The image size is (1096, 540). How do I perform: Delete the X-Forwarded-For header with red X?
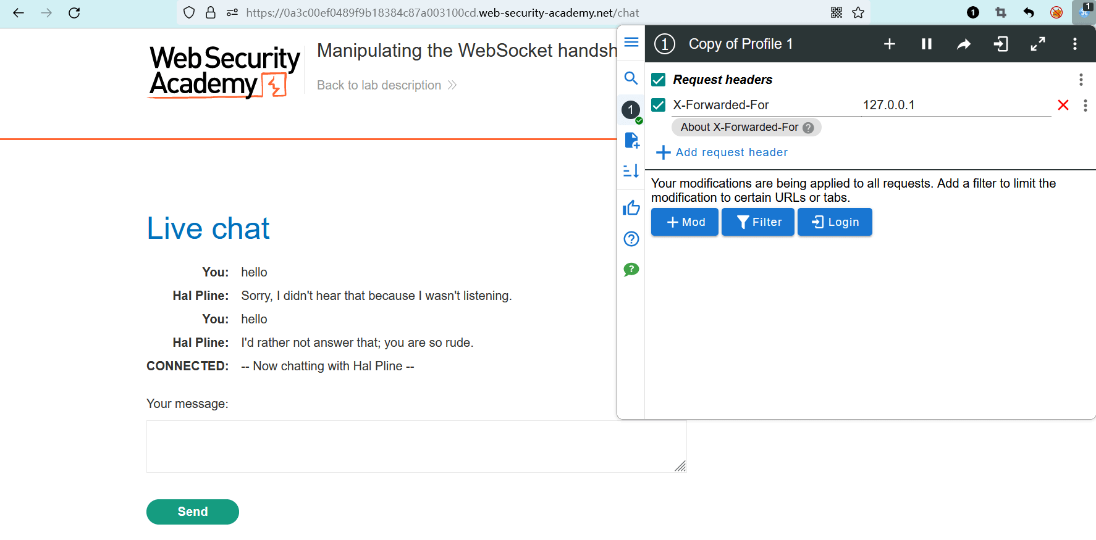pos(1063,105)
